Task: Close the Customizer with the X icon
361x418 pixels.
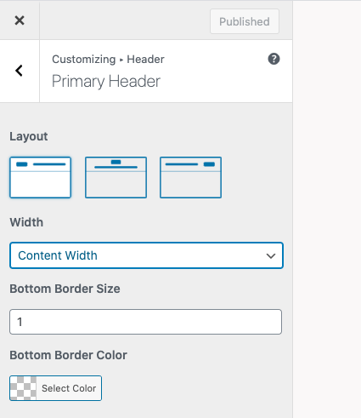Action: tap(20, 20)
